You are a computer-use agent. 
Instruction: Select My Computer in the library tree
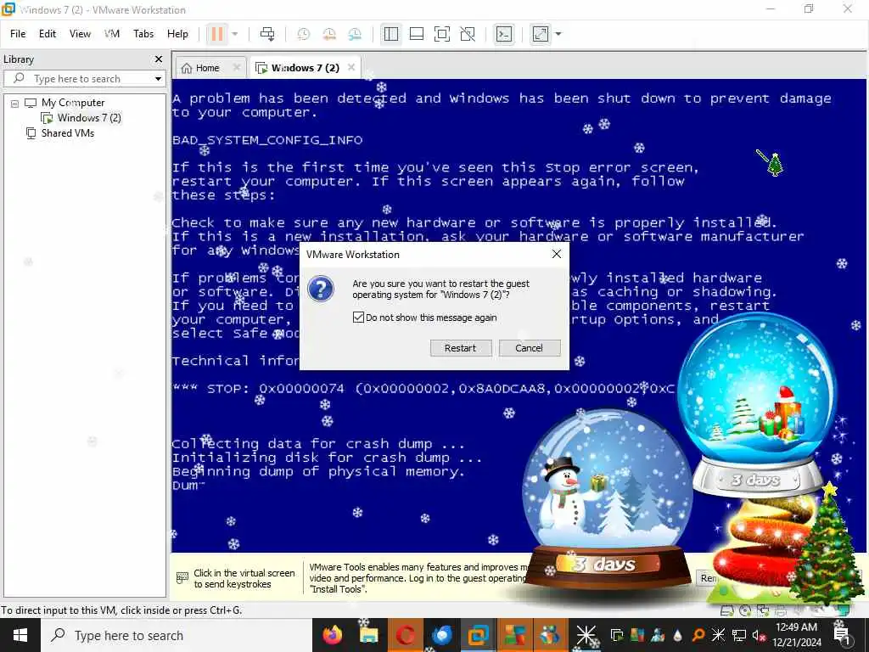click(73, 103)
